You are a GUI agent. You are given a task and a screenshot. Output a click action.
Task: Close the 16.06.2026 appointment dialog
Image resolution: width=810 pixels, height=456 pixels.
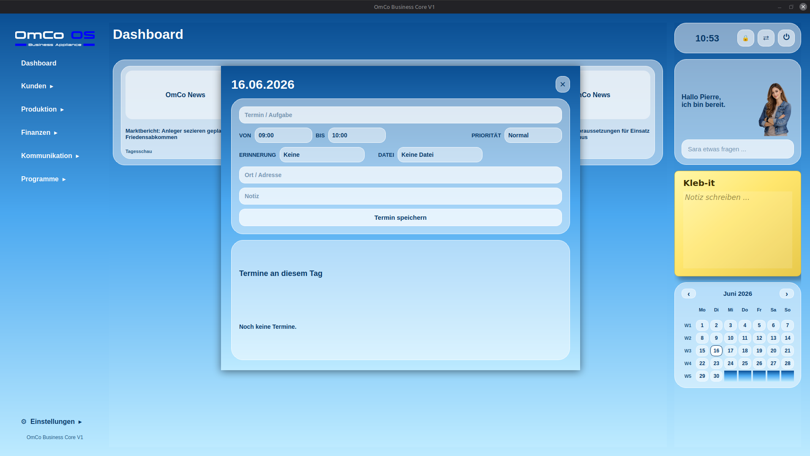[x=562, y=84]
